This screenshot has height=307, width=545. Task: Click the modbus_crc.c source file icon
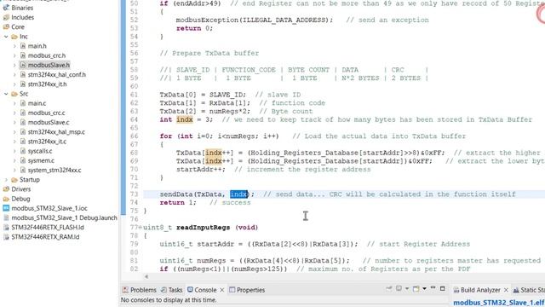23,113
